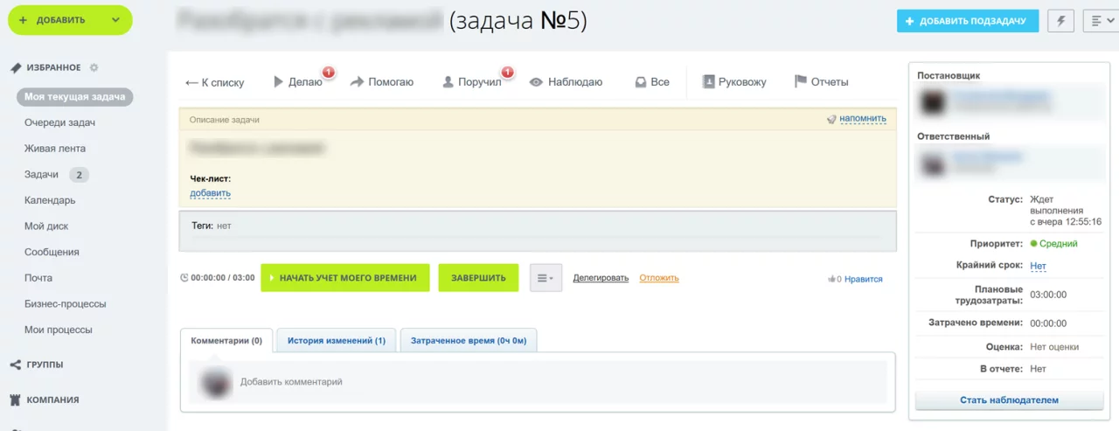Click the lightning bolt icon button
This screenshot has width=1119, height=431.
[1061, 21]
